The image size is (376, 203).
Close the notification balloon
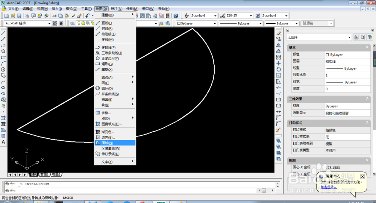tap(362, 177)
